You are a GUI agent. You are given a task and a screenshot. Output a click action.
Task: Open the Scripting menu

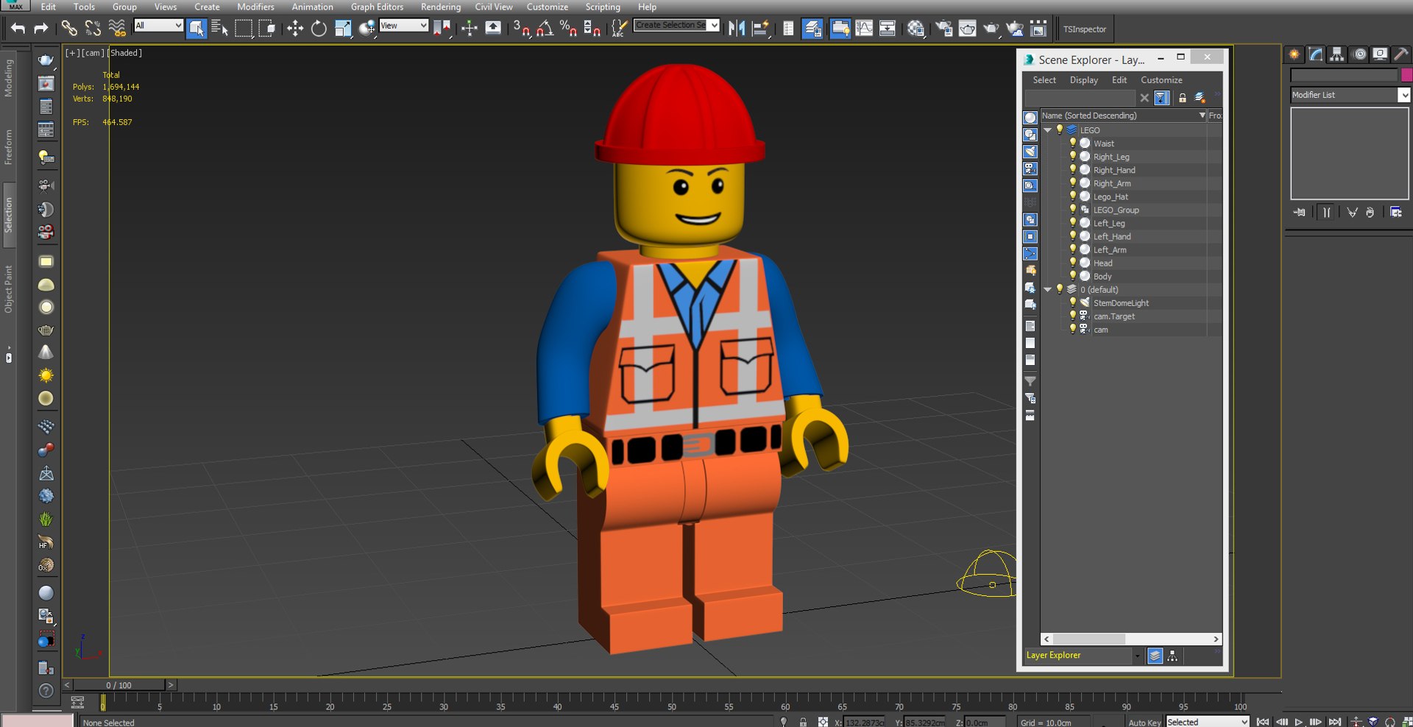click(x=603, y=7)
